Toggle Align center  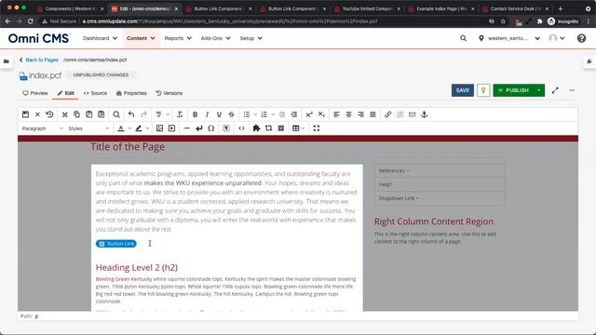click(348, 114)
